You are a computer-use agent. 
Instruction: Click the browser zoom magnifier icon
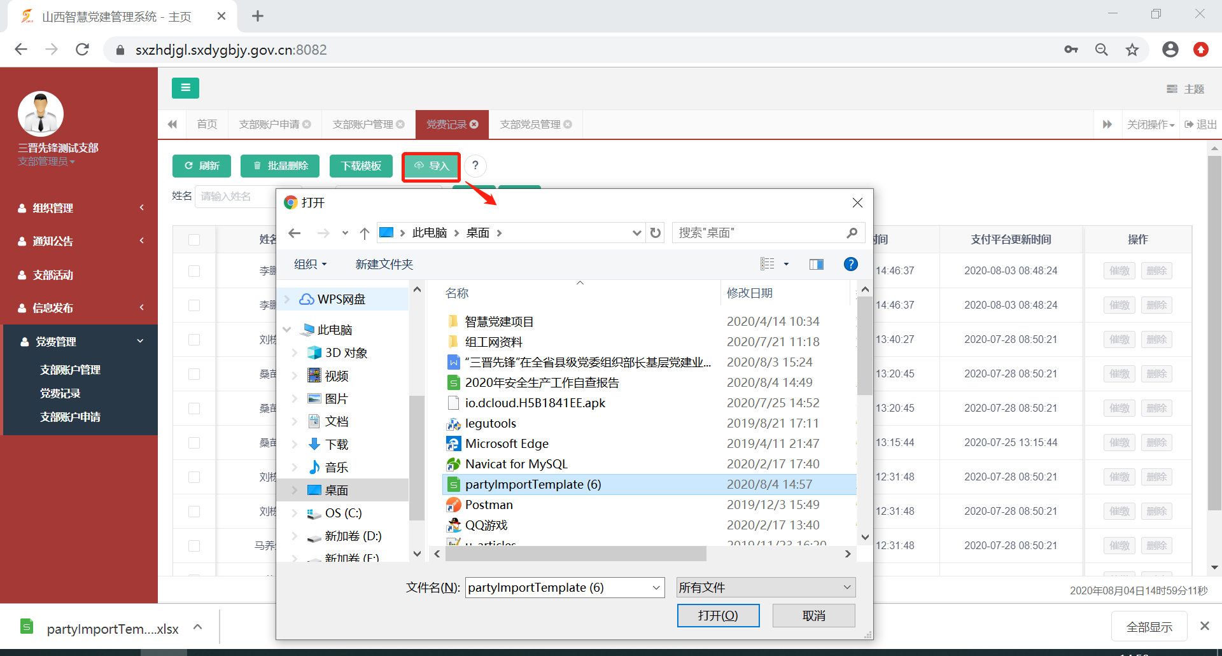tap(1101, 50)
